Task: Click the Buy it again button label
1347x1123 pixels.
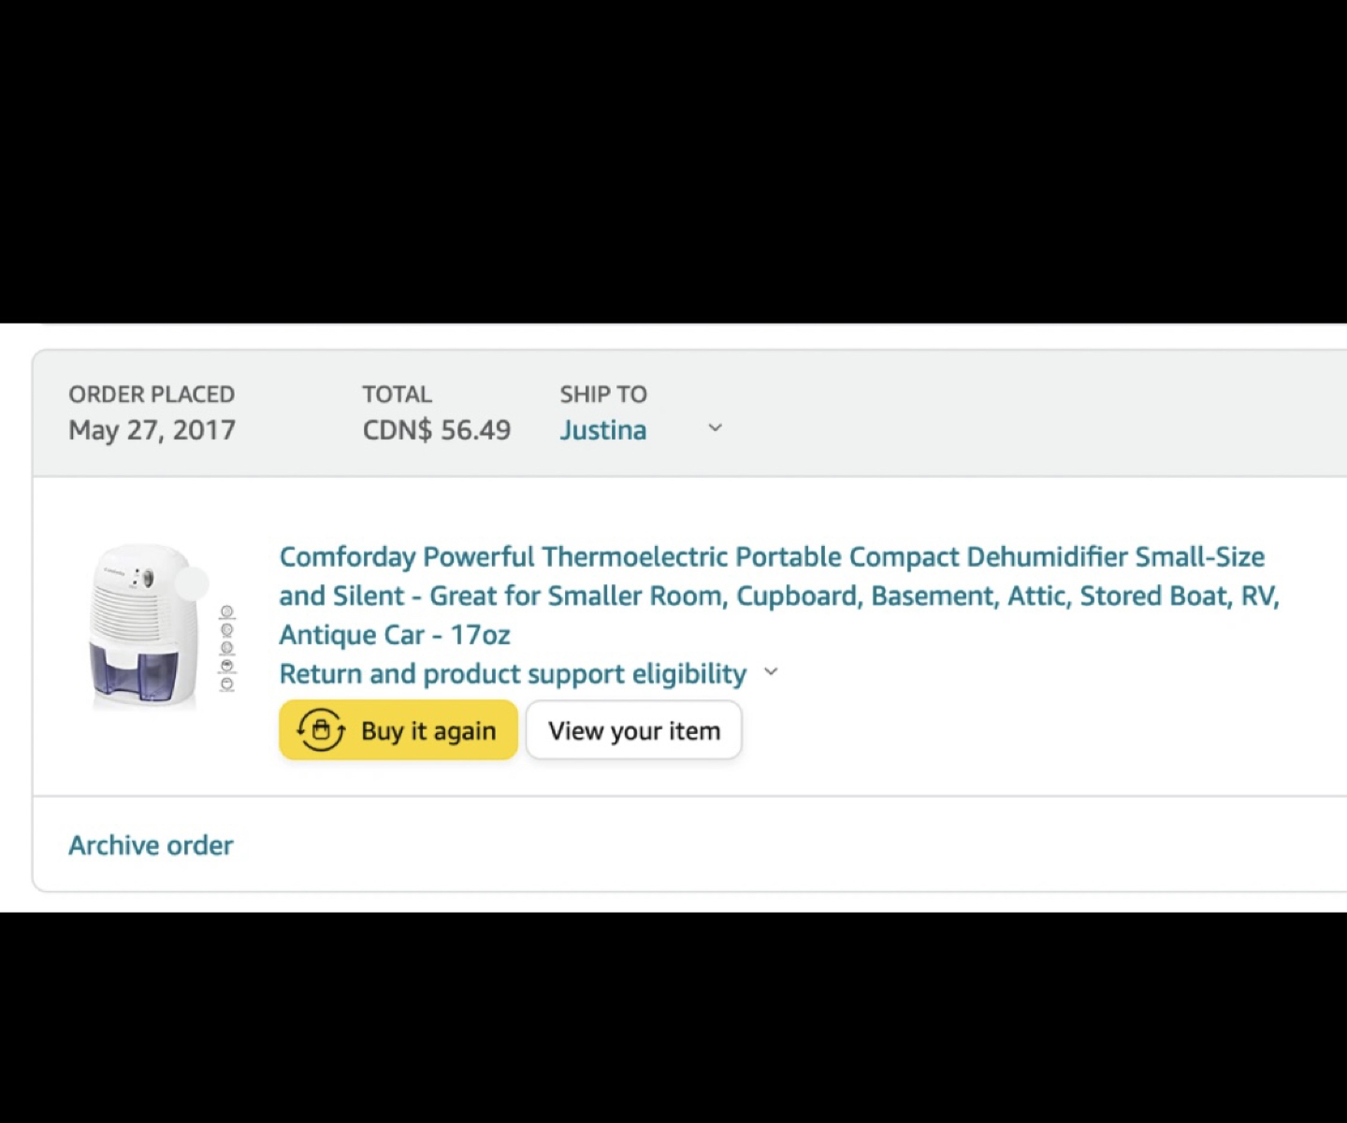Action: click(x=428, y=731)
